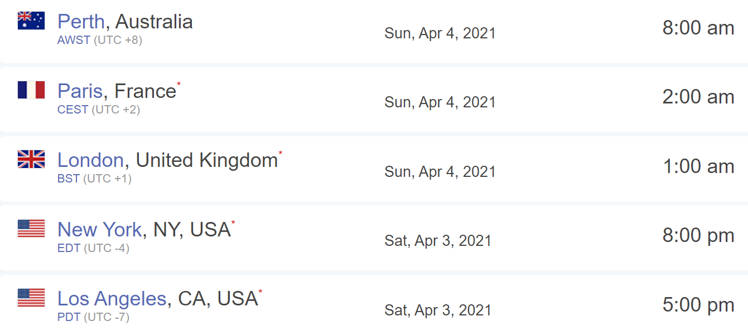Image resolution: width=748 pixels, height=331 pixels.
Task: Click the EDT time zone abbreviation
Action: (69, 248)
